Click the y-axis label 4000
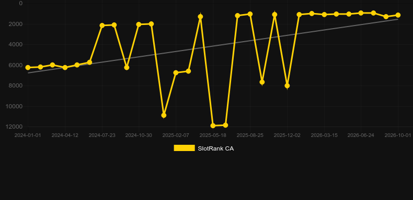This screenshot has width=413, height=200. pos(16,44)
